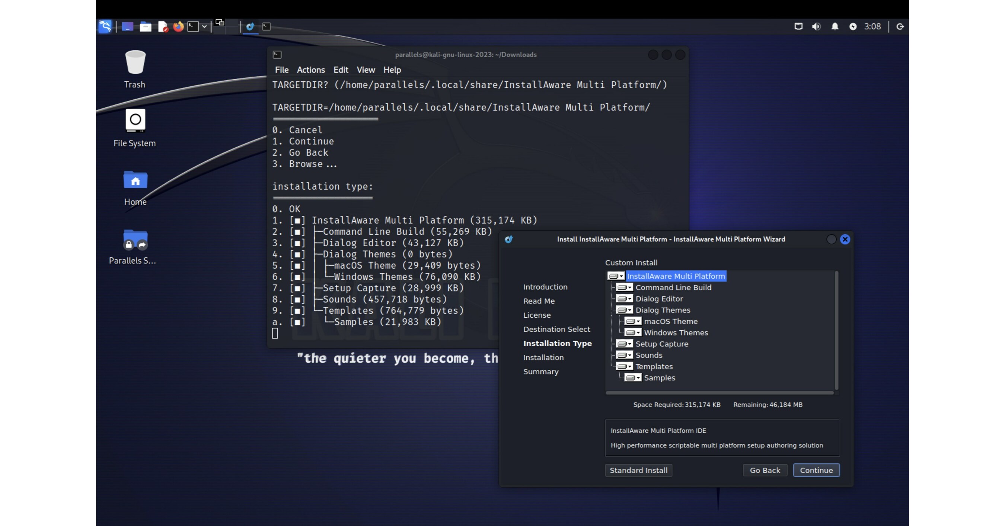
Task: Open the Templates feature state dropdown
Action: click(x=629, y=366)
